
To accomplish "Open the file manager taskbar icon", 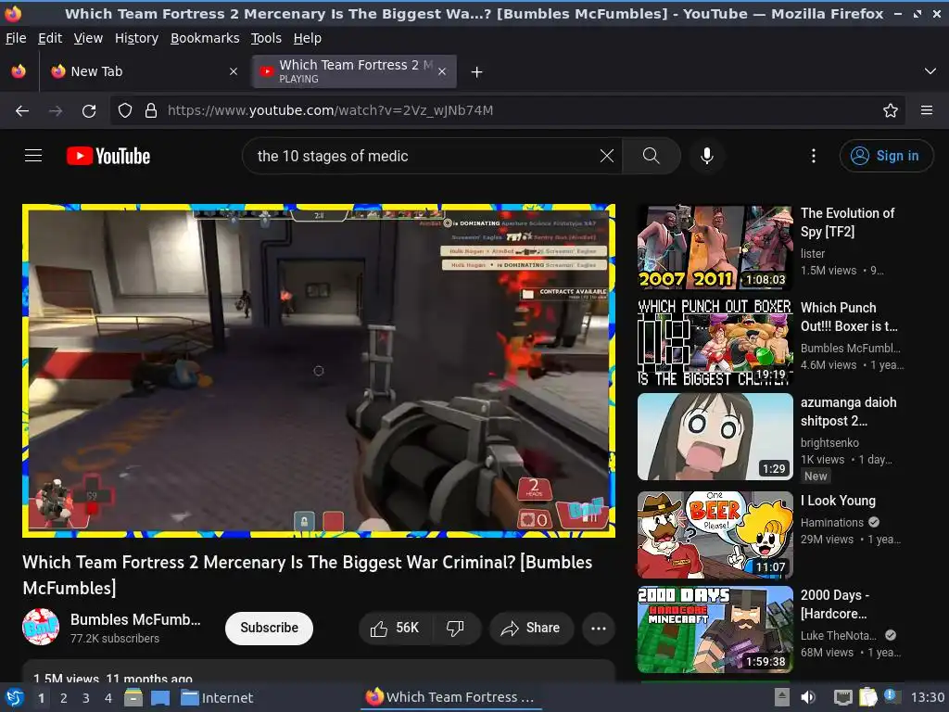I will tap(133, 698).
